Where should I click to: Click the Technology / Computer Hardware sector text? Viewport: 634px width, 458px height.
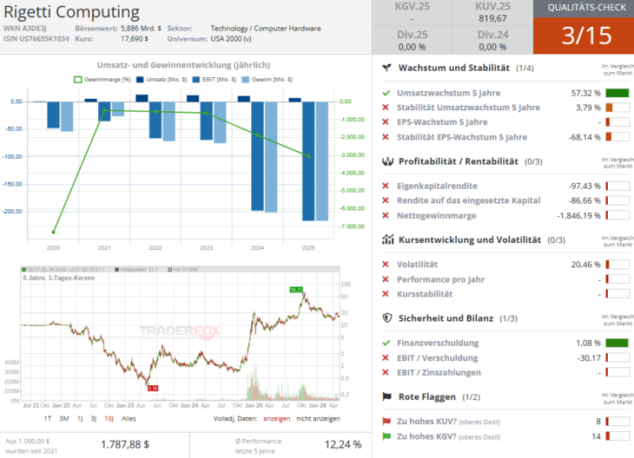tap(266, 29)
